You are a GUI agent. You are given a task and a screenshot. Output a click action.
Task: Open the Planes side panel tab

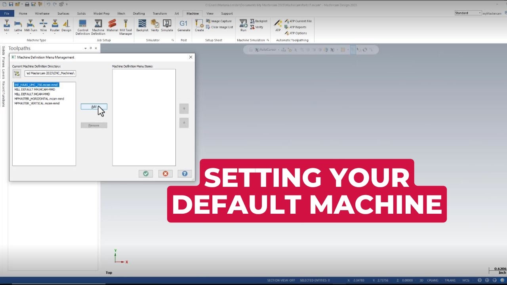pos(3,62)
